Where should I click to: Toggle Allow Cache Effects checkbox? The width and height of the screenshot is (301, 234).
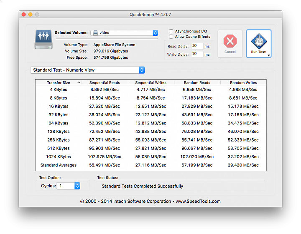(x=171, y=37)
